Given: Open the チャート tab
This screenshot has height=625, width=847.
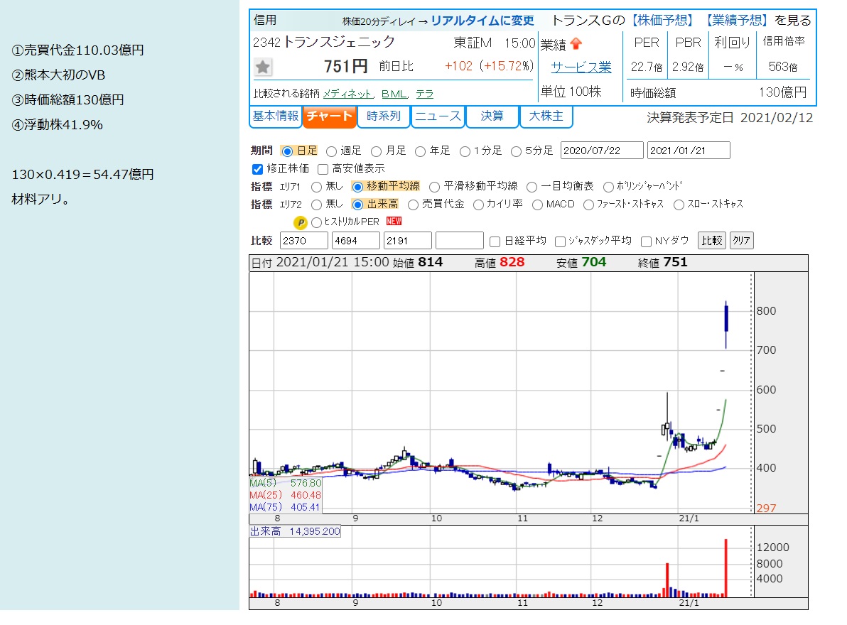Looking at the screenshot, I should 330,116.
